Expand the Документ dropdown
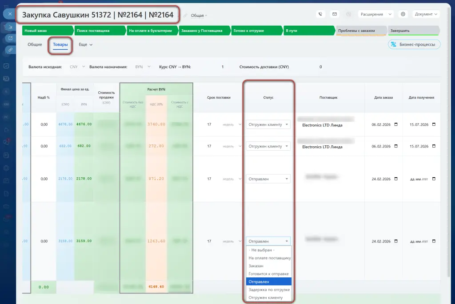 coord(426,14)
